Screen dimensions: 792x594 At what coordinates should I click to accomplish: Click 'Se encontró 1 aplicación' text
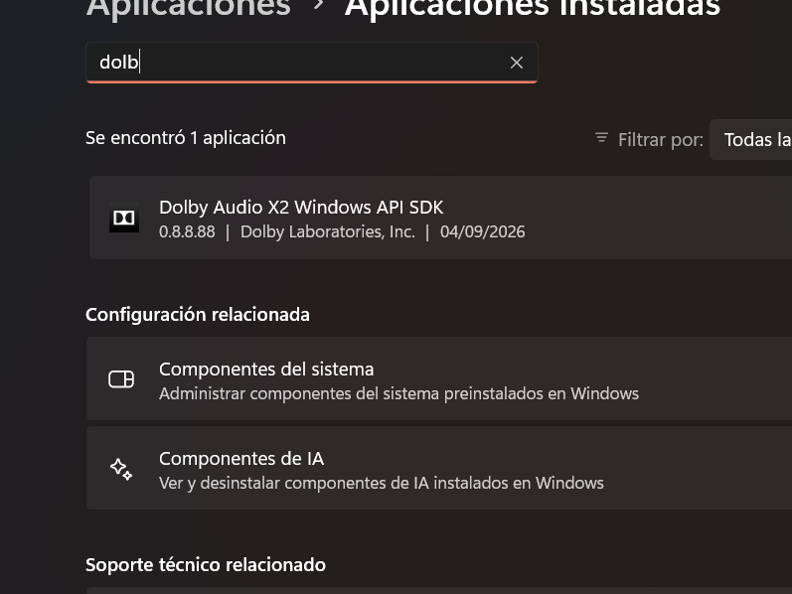[x=186, y=138]
